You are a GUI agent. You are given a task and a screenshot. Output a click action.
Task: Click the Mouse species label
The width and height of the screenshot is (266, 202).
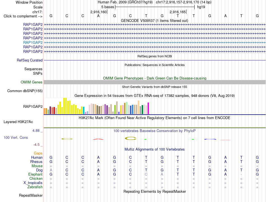[x=37, y=166]
